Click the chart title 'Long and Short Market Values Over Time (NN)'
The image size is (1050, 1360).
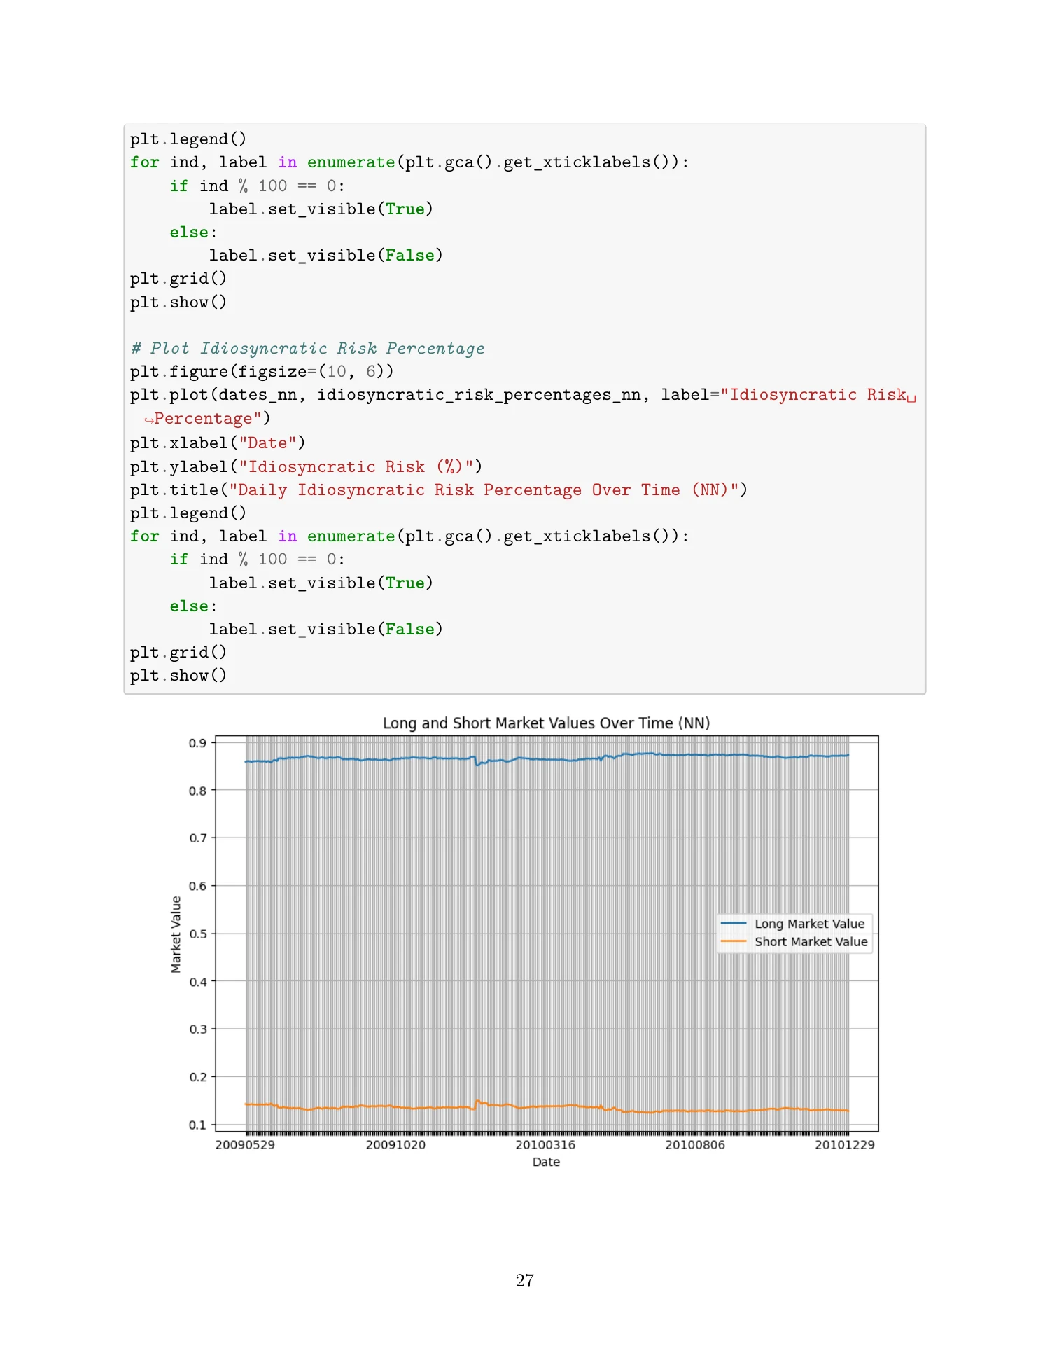point(546,723)
